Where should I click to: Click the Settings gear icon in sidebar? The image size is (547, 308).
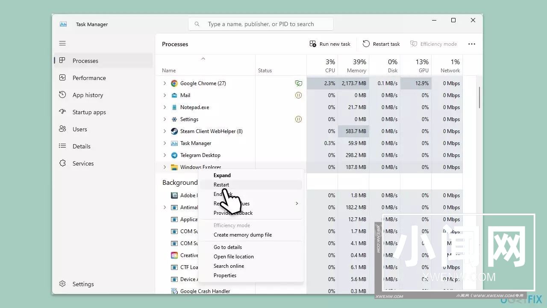(x=62, y=284)
